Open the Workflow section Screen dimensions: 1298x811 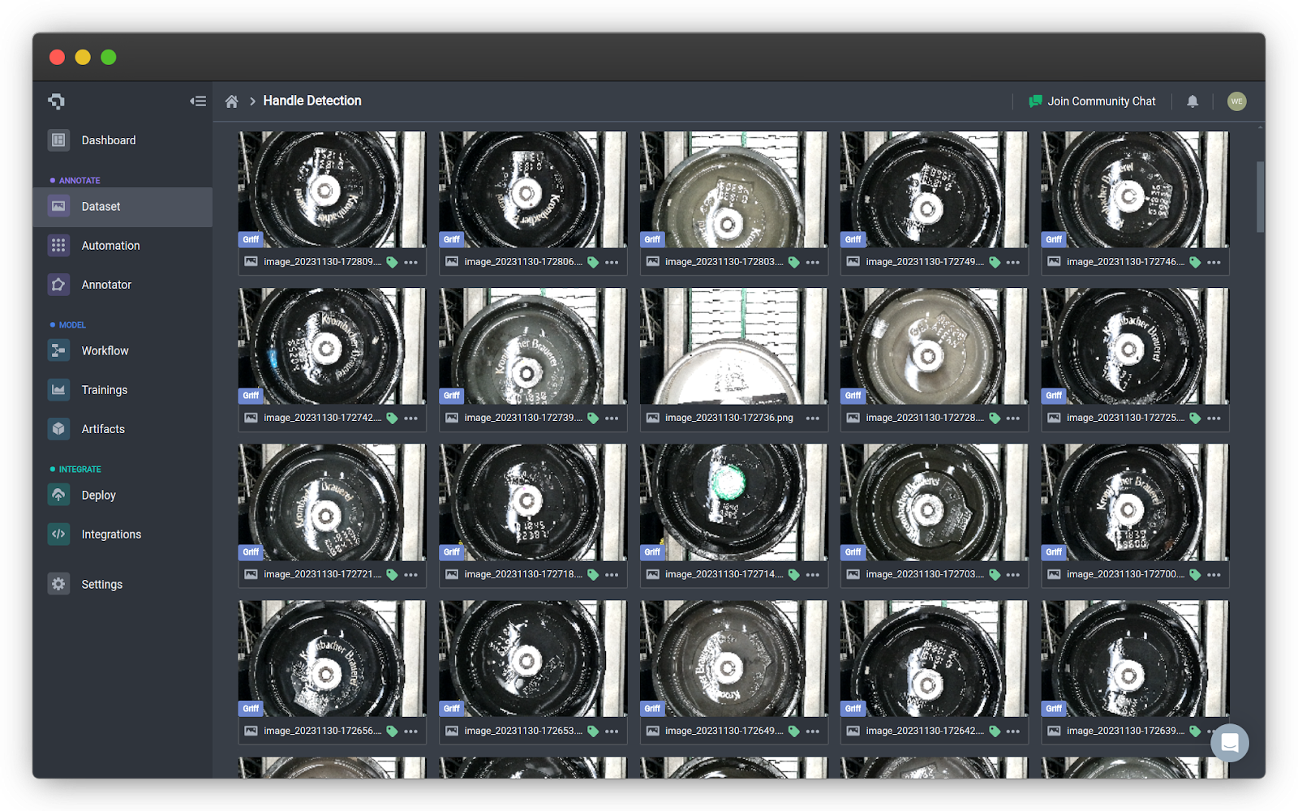104,350
